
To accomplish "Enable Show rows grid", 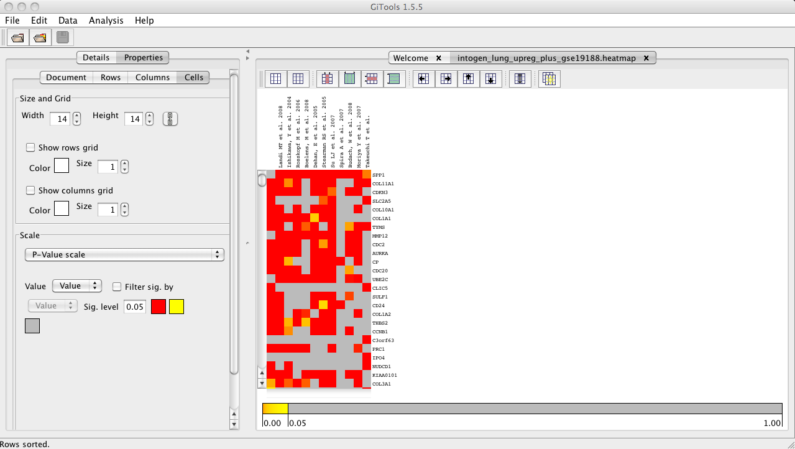I will coord(30,148).
